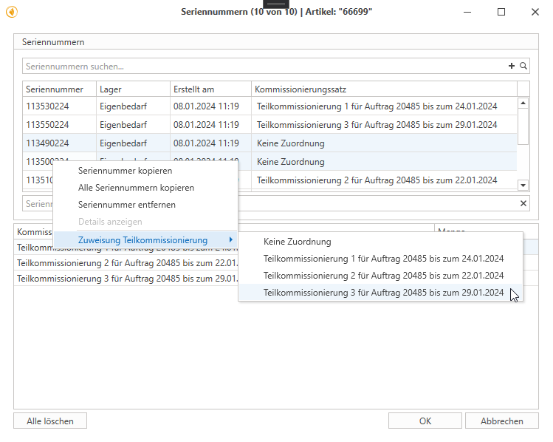The width and height of the screenshot is (553, 442).
Task: Sort by the 'Erstellt am' column header
Action: (210, 89)
